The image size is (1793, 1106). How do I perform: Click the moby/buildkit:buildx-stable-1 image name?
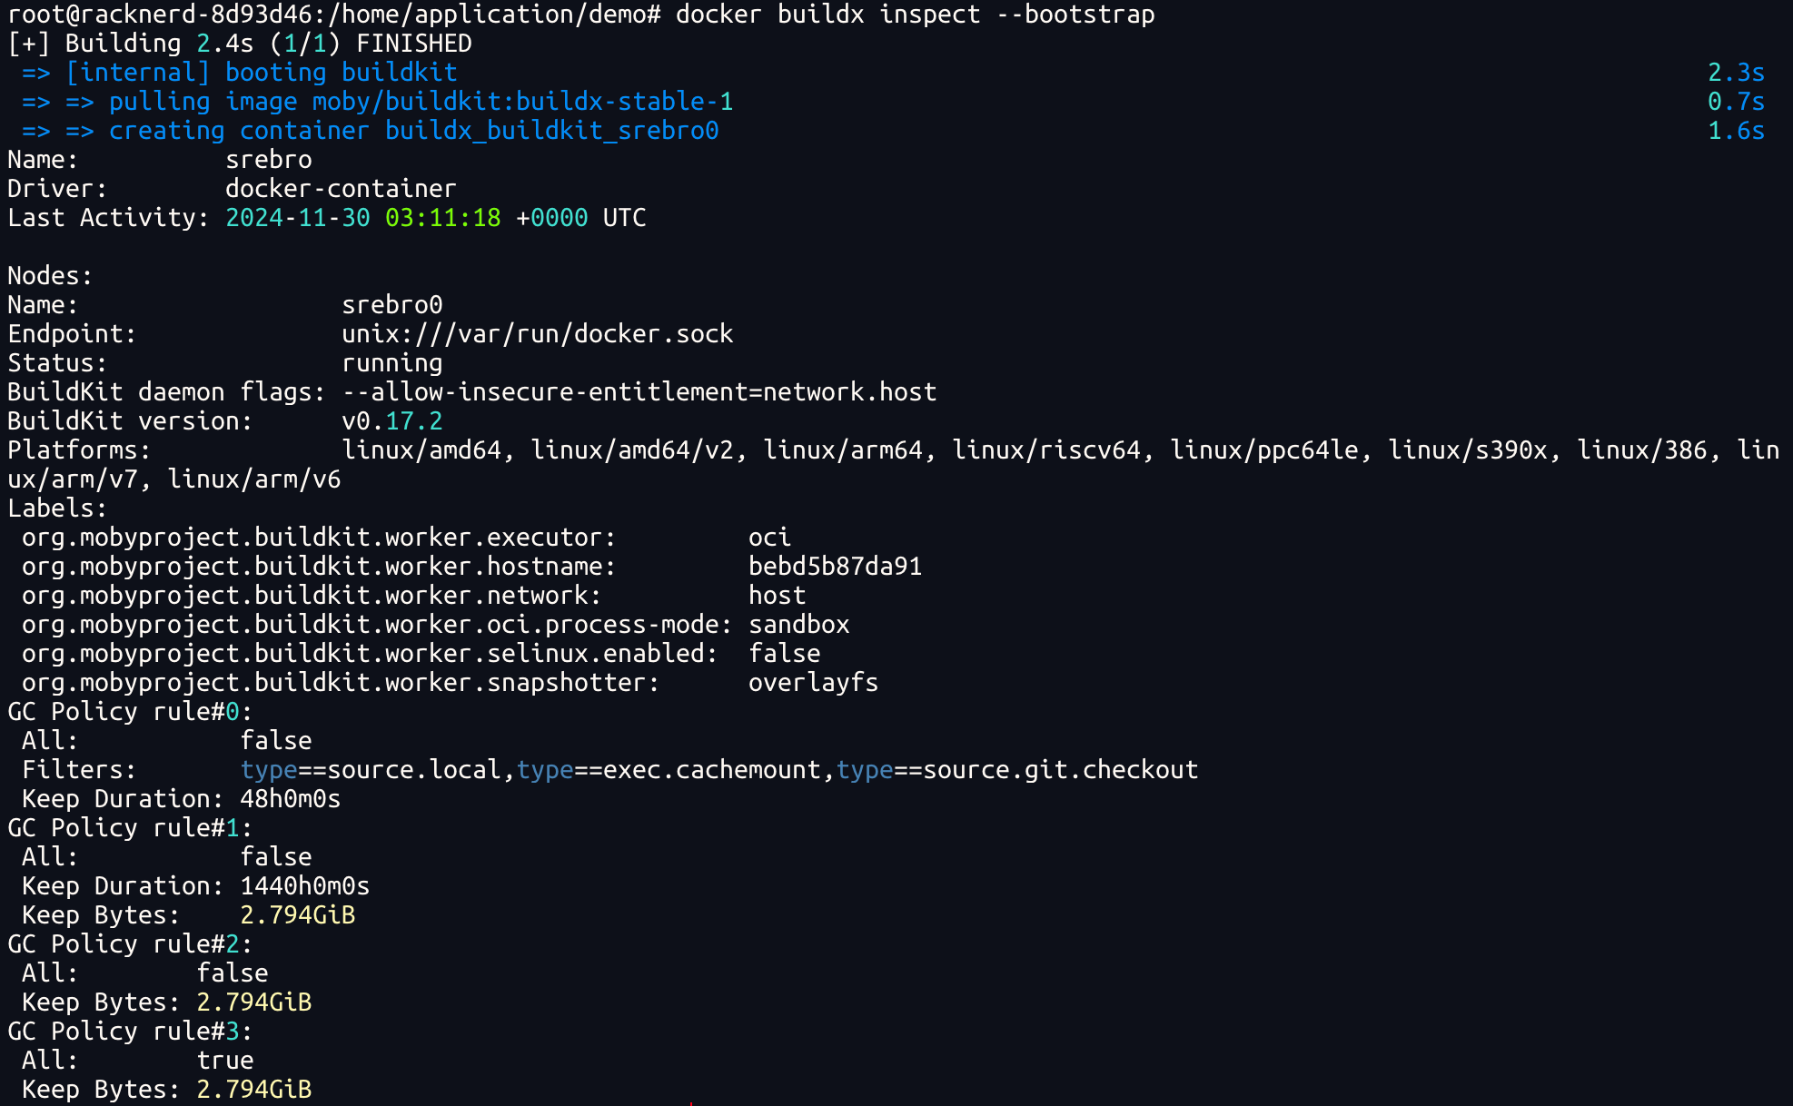(522, 102)
